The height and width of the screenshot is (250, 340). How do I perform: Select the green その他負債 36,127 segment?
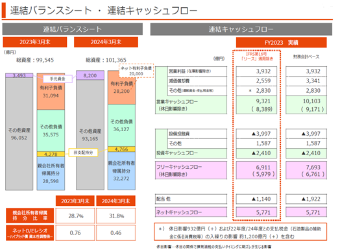121,125
